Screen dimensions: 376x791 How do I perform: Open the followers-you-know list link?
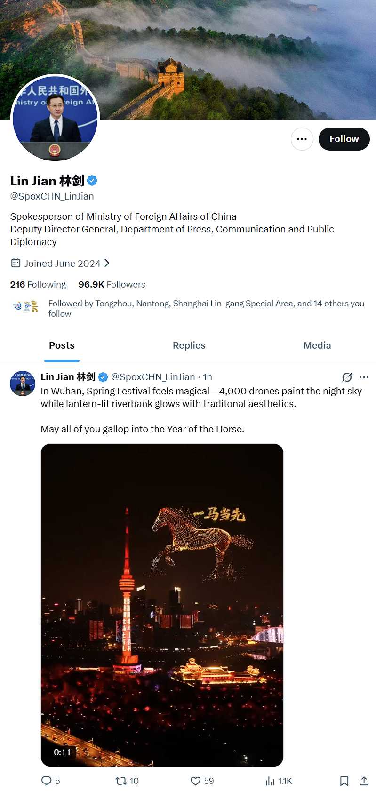[206, 308]
